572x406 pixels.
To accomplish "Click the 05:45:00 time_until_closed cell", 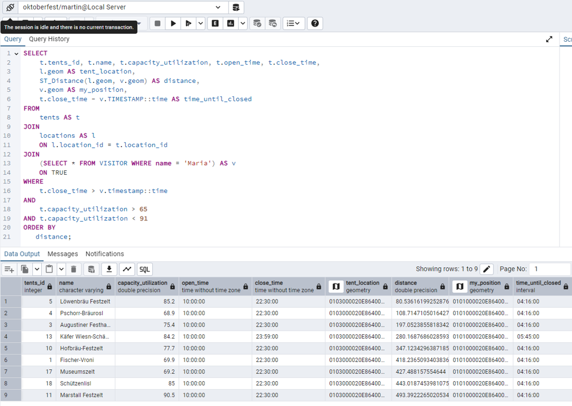I will 543,337.
